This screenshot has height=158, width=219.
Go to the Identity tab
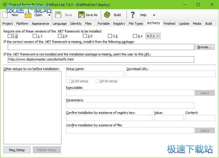(76, 24)
